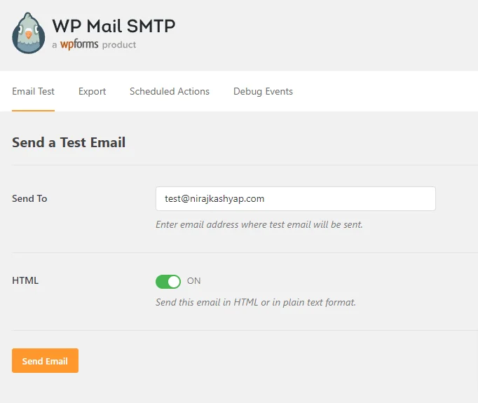The width and height of the screenshot is (478, 403).
Task: Click the pigeon mascot logo
Action: tap(29, 34)
